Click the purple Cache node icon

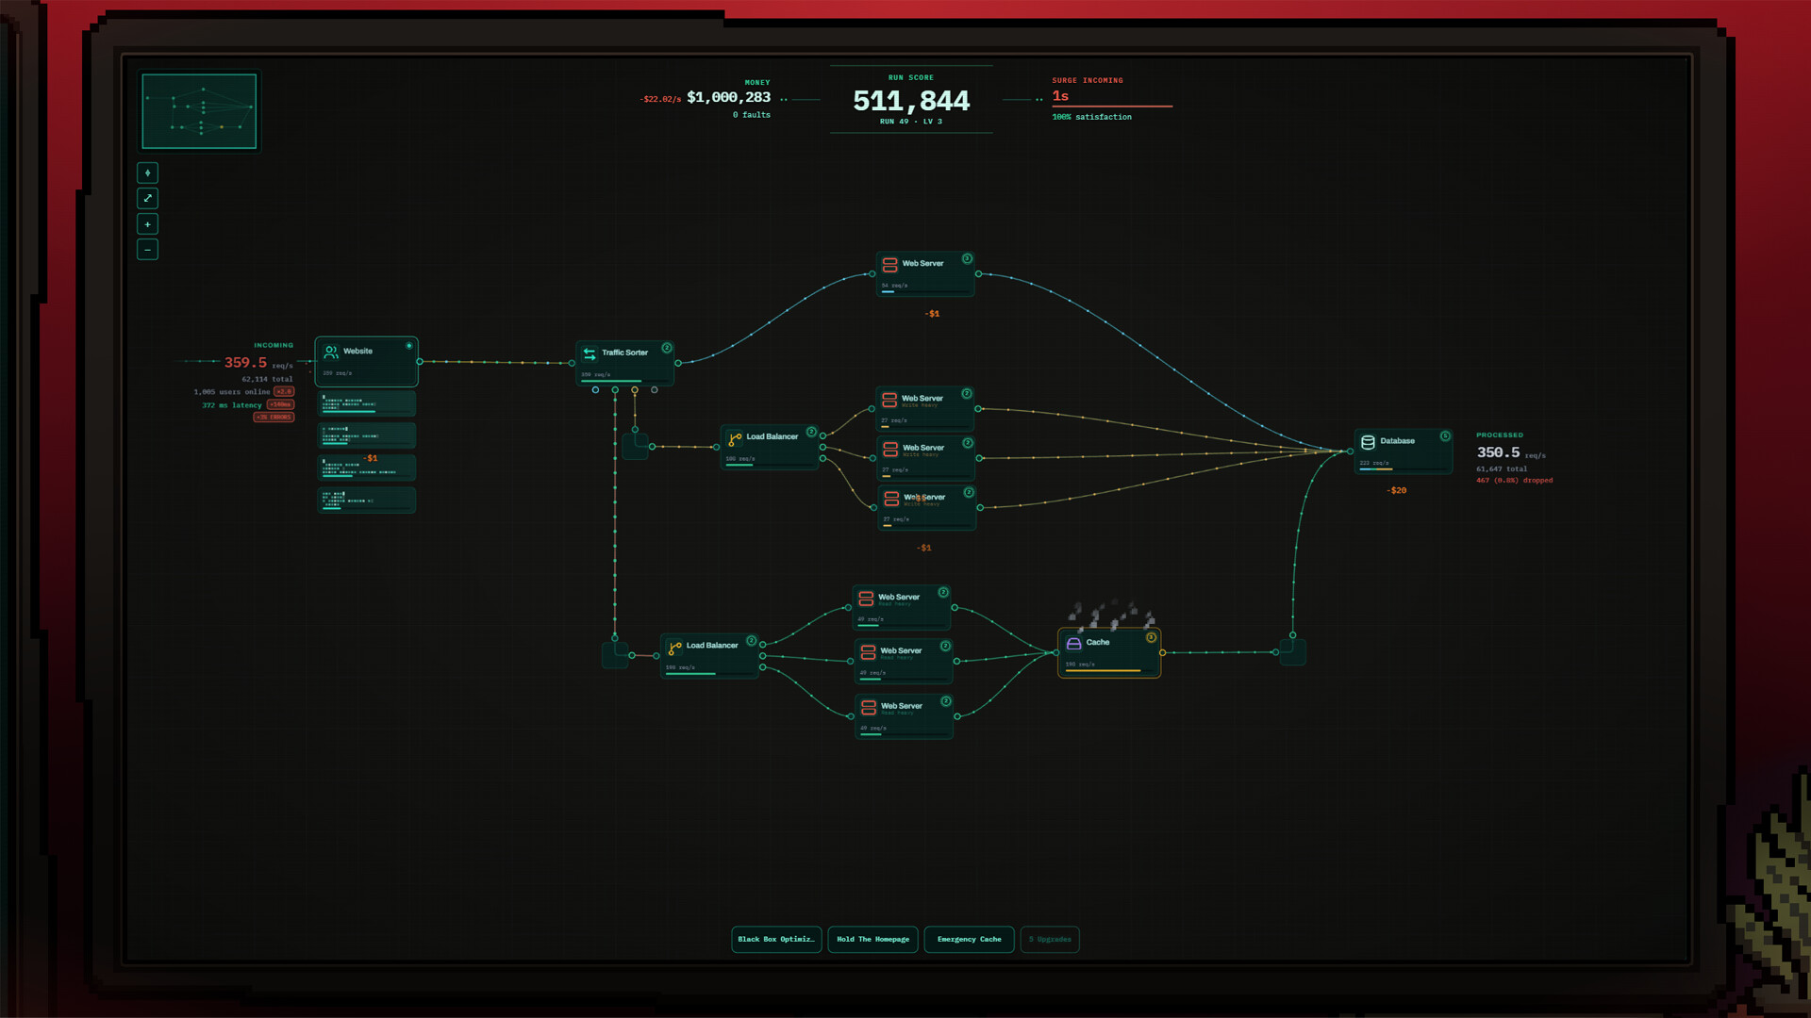[x=1073, y=644]
